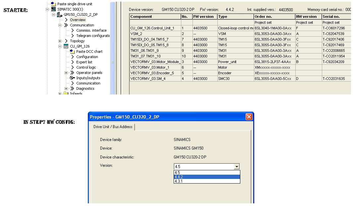The height and width of the screenshot is (206, 353).
Task: Click the Type column header
Action: [x=235, y=17]
